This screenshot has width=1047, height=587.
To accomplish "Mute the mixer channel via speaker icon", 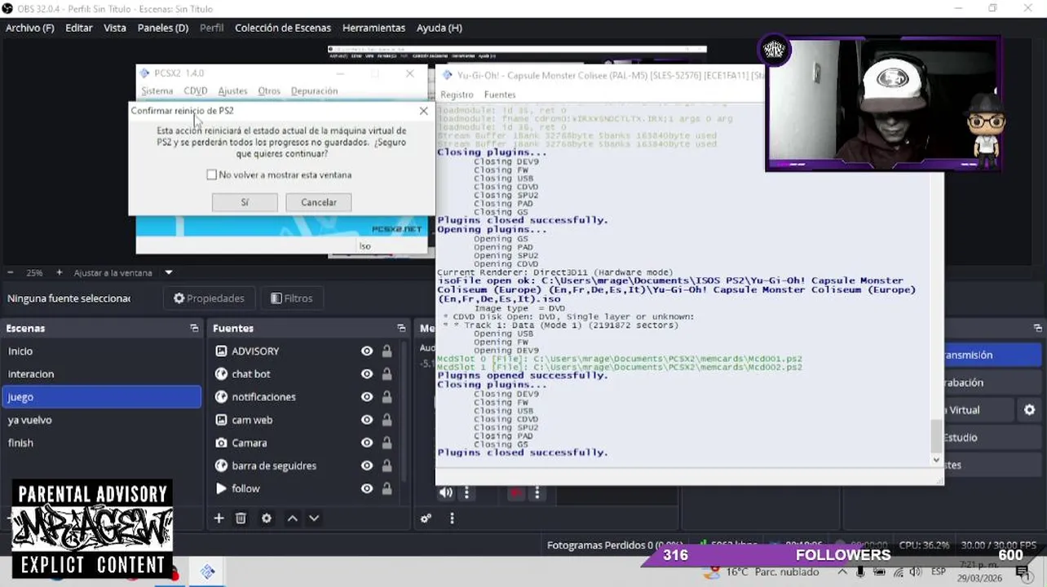I will (x=445, y=492).
